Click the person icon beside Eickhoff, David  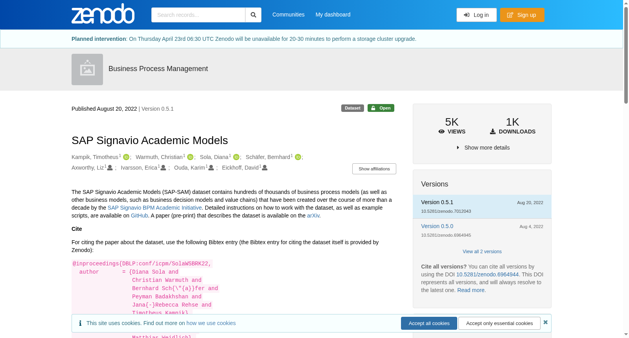(265, 168)
